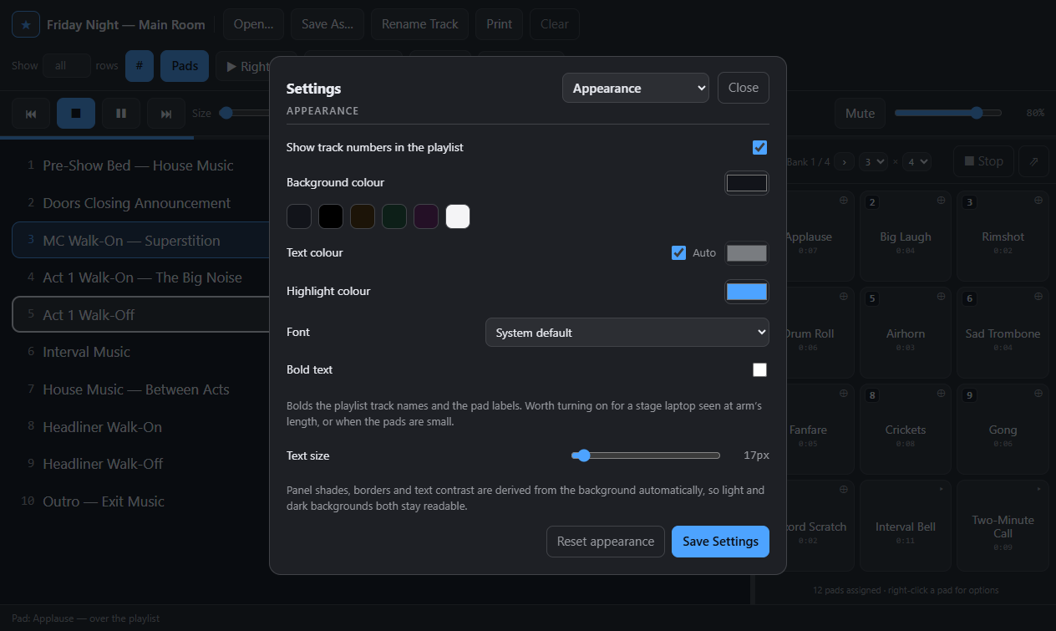Skip to the previous track

tap(31, 113)
